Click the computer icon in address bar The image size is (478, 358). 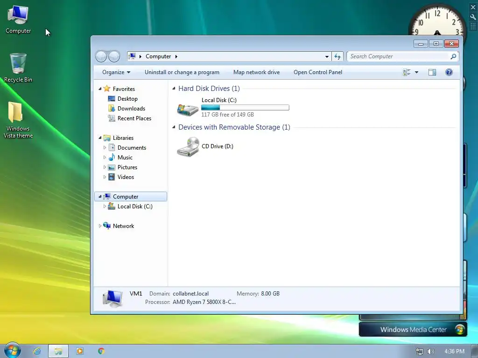tap(132, 56)
